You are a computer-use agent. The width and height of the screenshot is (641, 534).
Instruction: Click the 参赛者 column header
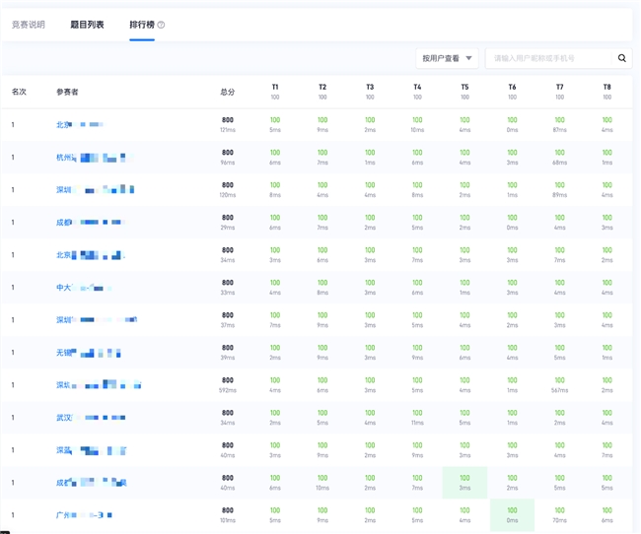(x=67, y=92)
